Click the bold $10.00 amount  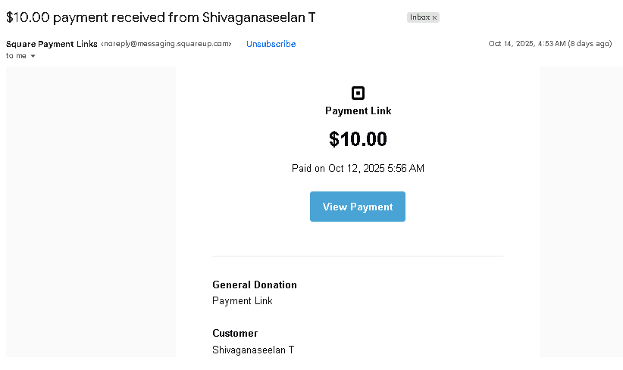point(358,139)
